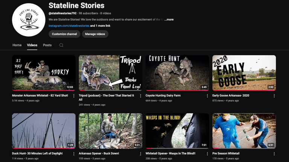Click the 3:45 duration badge
The image size is (289, 162).
click(204, 87)
